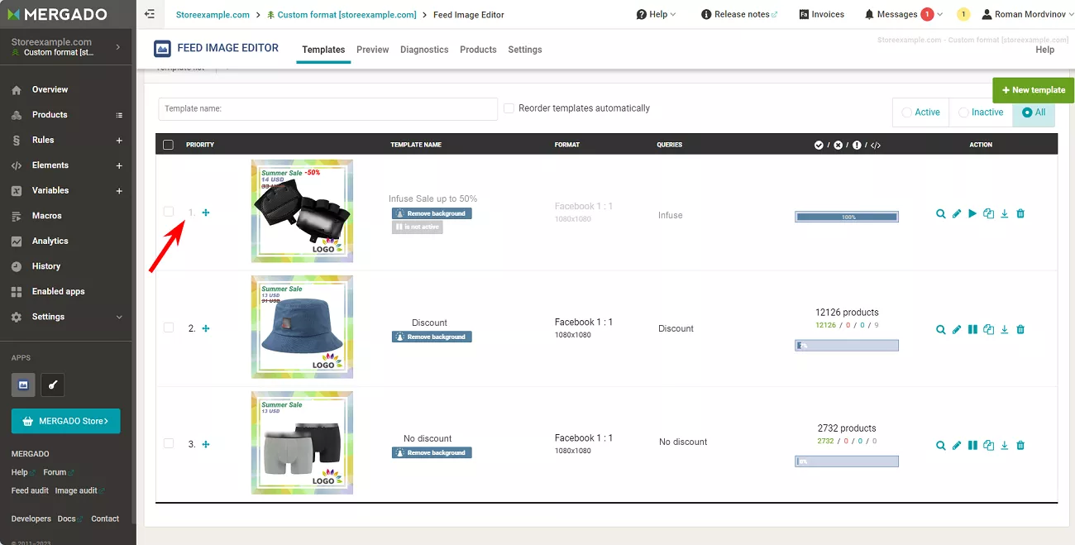Filter templates by Active
1075x545 pixels.
pyautogui.click(x=920, y=112)
